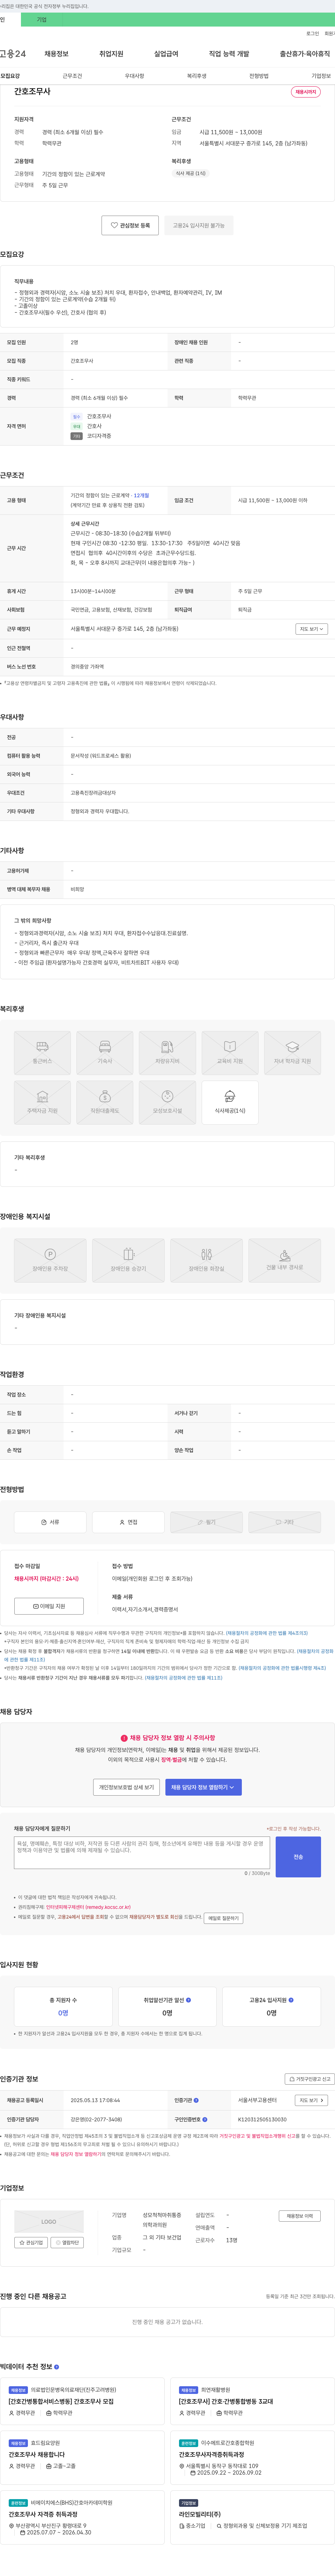Open the remedy.kiccsc.or.kr link

pyautogui.click(x=108, y=1907)
